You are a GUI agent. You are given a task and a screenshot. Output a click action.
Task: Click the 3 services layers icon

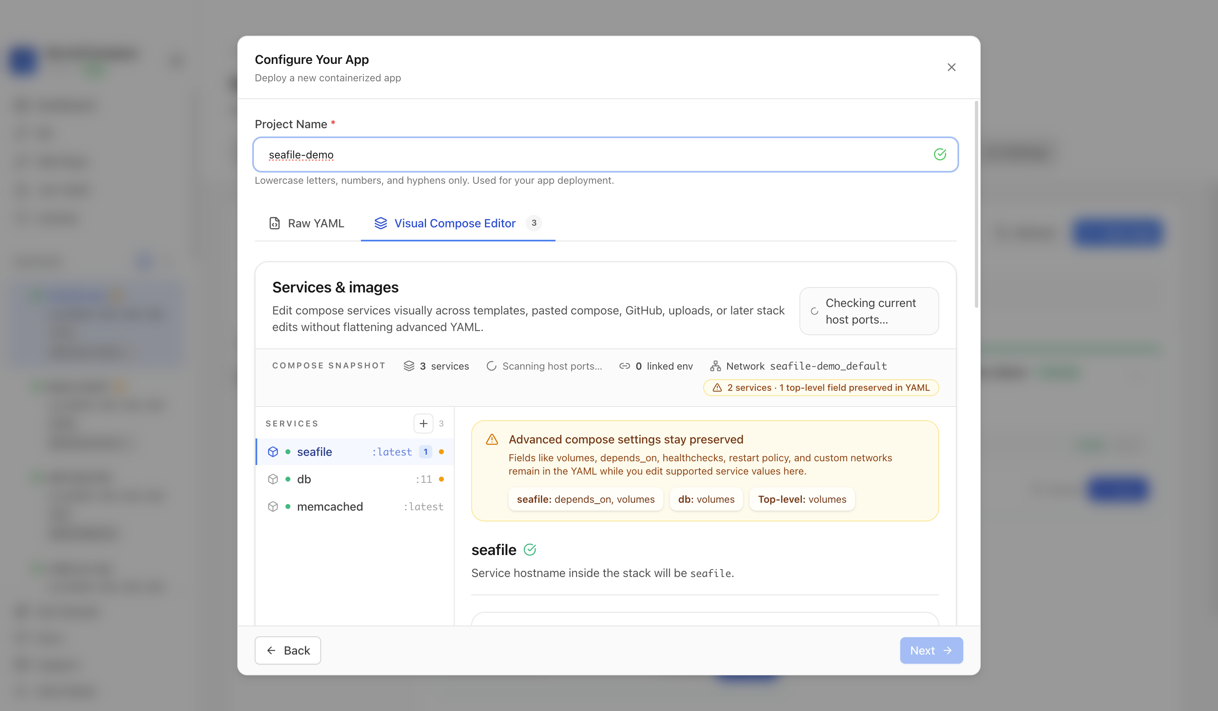(x=409, y=366)
